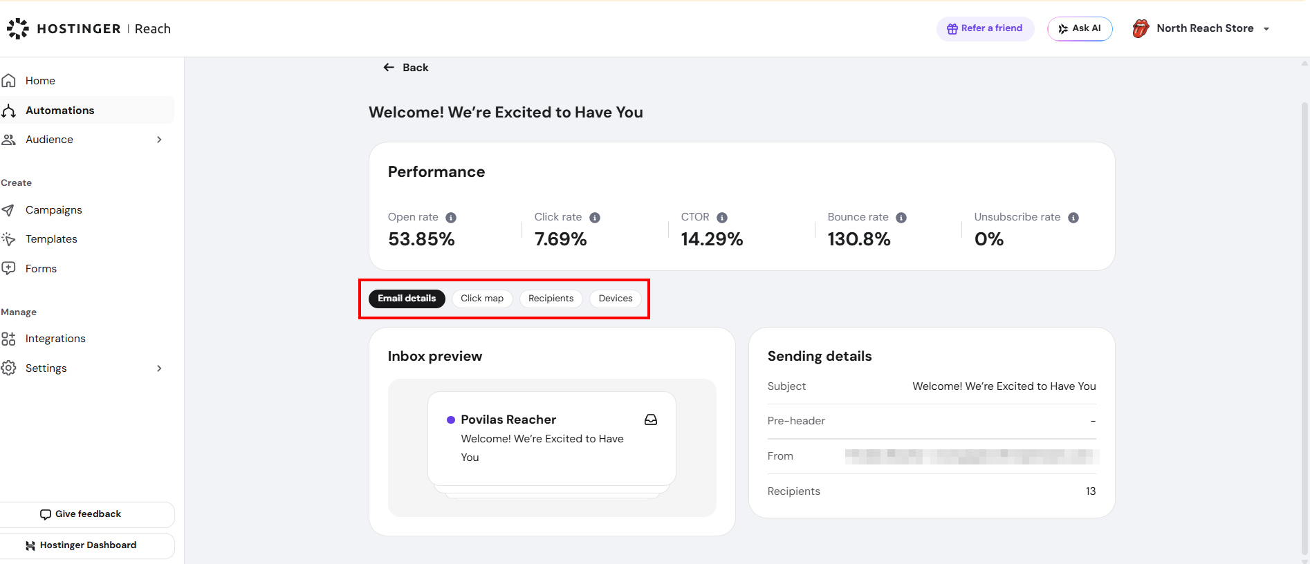Click the Sending details heading
The height and width of the screenshot is (564, 1310).
click(x=820, y=357)
